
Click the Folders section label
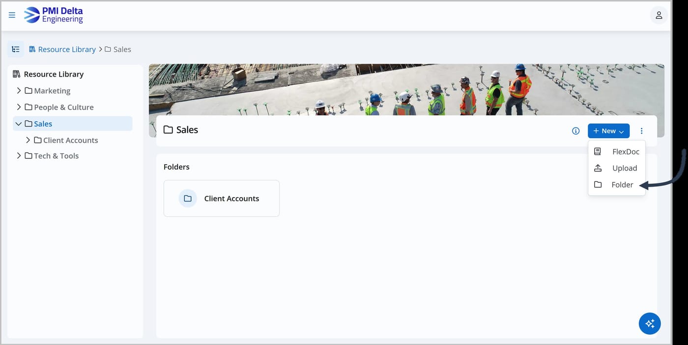[176, 167]
